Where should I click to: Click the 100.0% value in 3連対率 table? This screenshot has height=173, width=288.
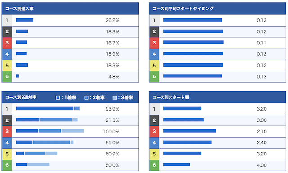click(111, 132)
